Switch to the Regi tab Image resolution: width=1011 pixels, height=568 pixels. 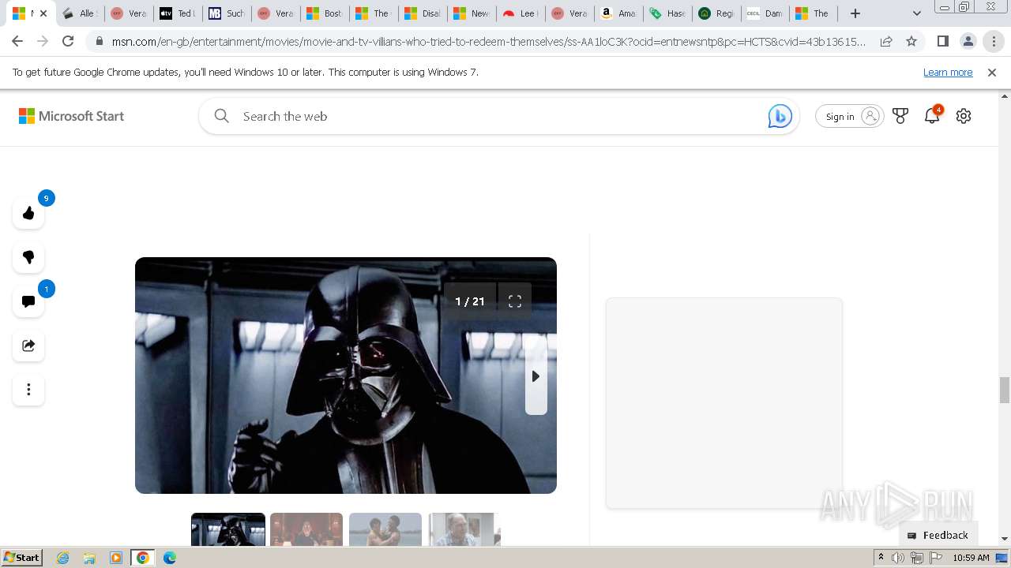pyautogui.click(x=716, y=13)
